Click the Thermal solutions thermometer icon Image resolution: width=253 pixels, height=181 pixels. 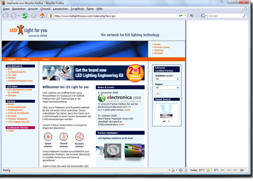pos(64,137)
